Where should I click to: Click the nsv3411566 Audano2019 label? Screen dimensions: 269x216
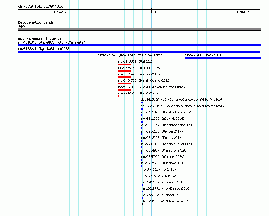(163, 182)
